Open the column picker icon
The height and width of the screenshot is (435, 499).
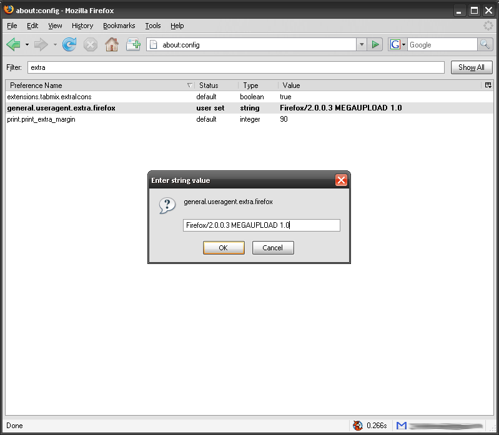point(488,86)
